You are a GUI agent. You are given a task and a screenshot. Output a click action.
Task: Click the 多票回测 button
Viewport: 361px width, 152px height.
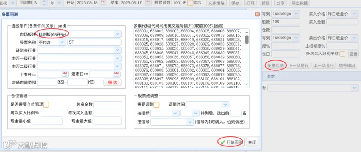[x=276, y=65]
